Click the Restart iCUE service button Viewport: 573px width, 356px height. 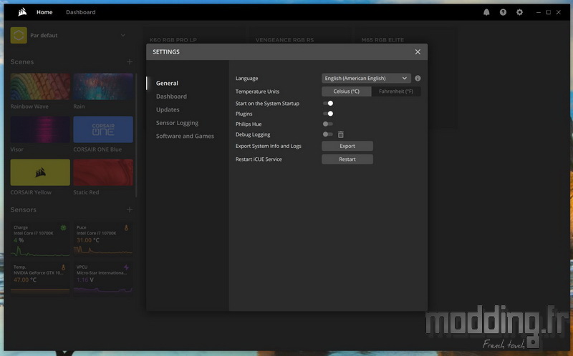(347, 159)
